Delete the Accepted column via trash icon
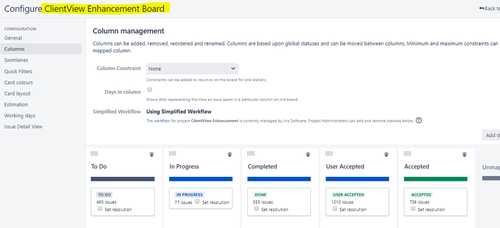The image size is (500, 228). (464, 154)
